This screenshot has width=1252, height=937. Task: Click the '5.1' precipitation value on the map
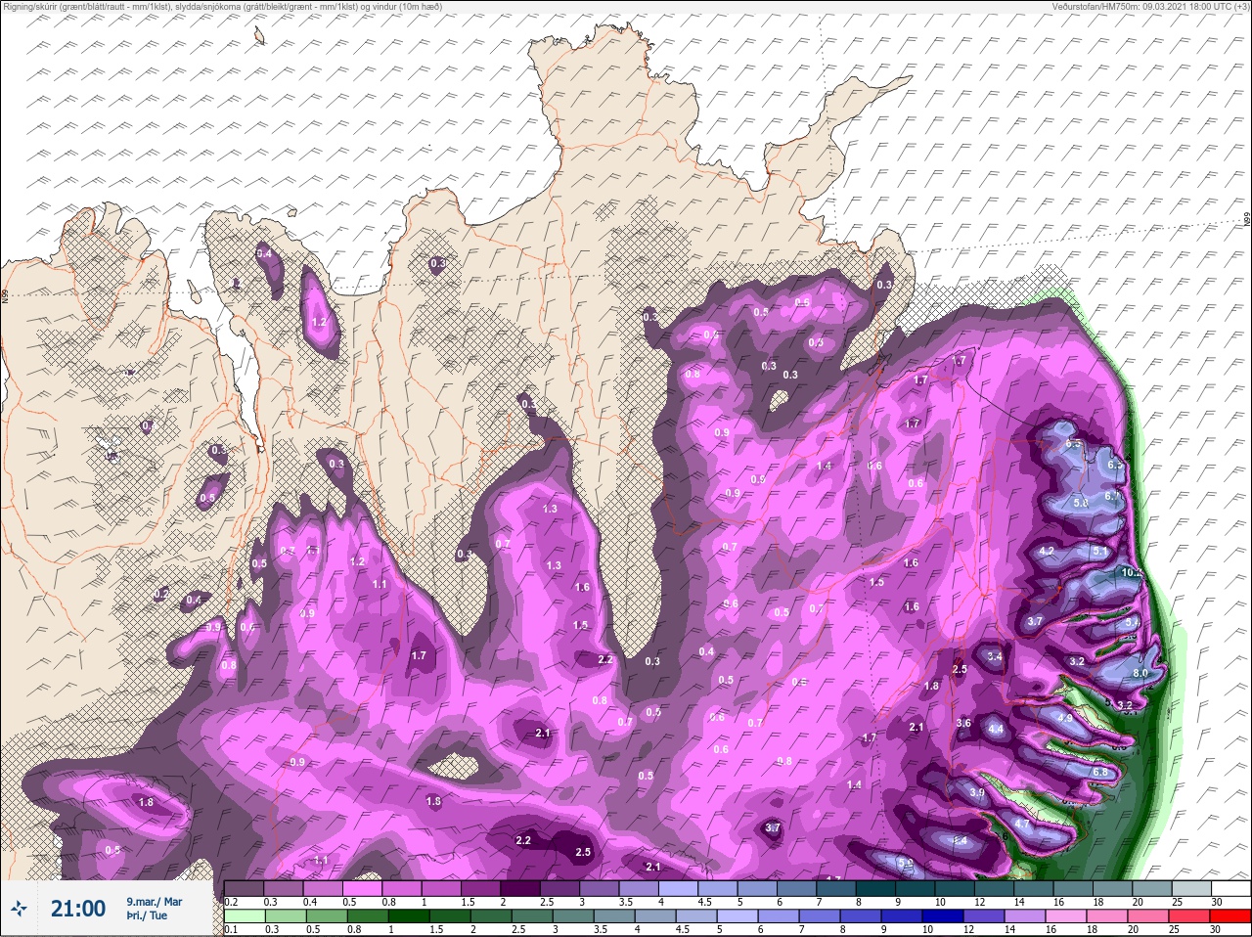(1100, 552)
